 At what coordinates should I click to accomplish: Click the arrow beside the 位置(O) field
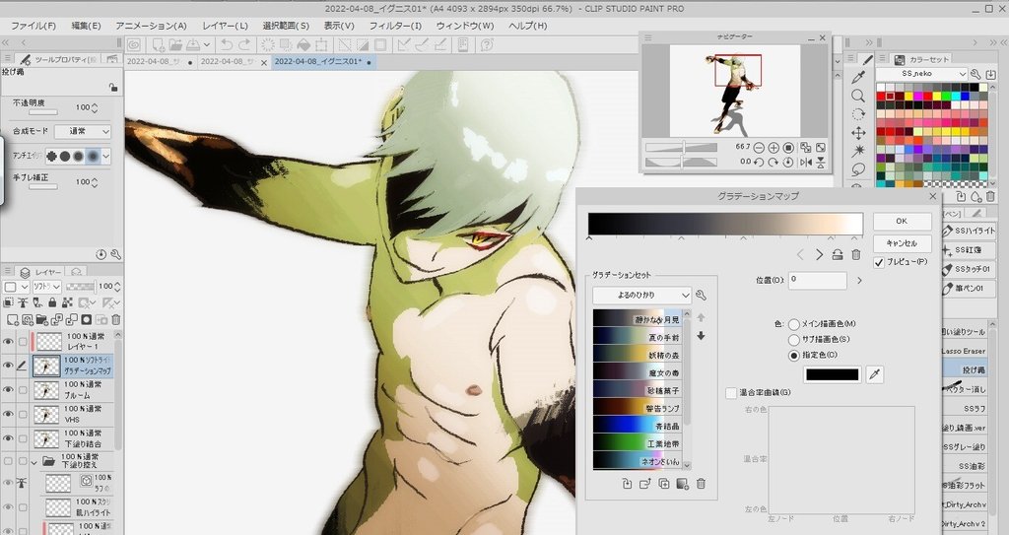click(859, 281)
